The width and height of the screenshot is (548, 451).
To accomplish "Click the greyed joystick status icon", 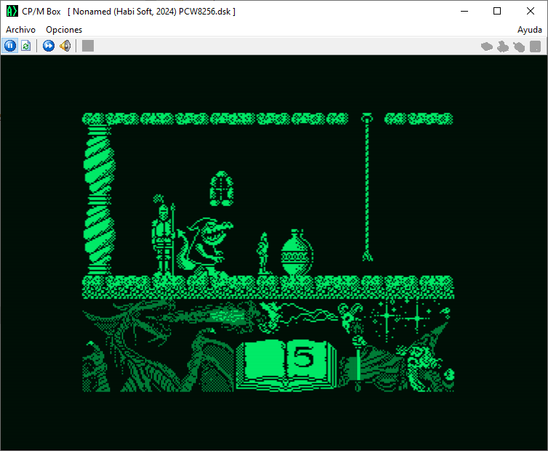I will coord(503,46).
